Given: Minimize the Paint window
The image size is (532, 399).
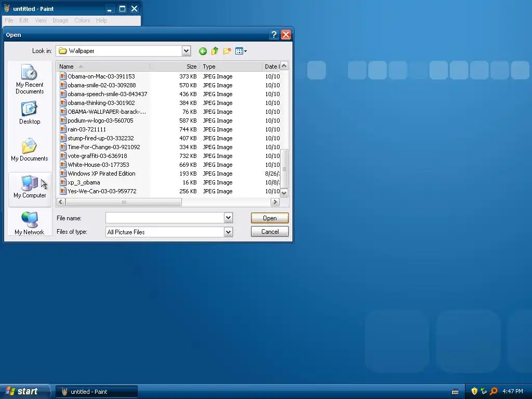Looking at the screenshot, I should pos(109,9).
